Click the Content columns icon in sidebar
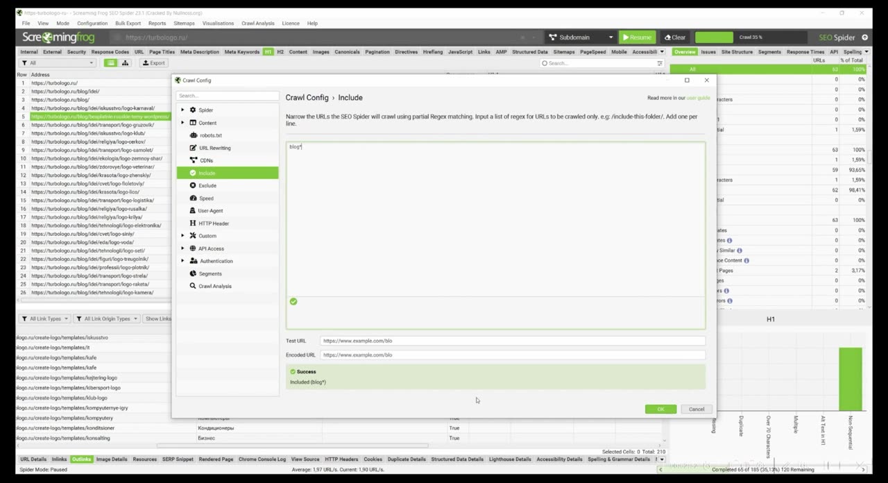The image size is (888, 483). point(193,123)
